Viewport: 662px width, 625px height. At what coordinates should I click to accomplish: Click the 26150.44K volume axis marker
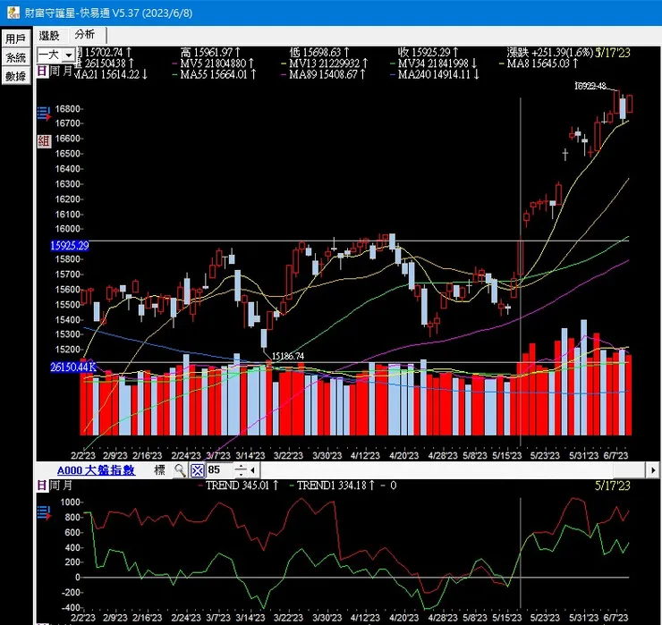click(73, 367)
